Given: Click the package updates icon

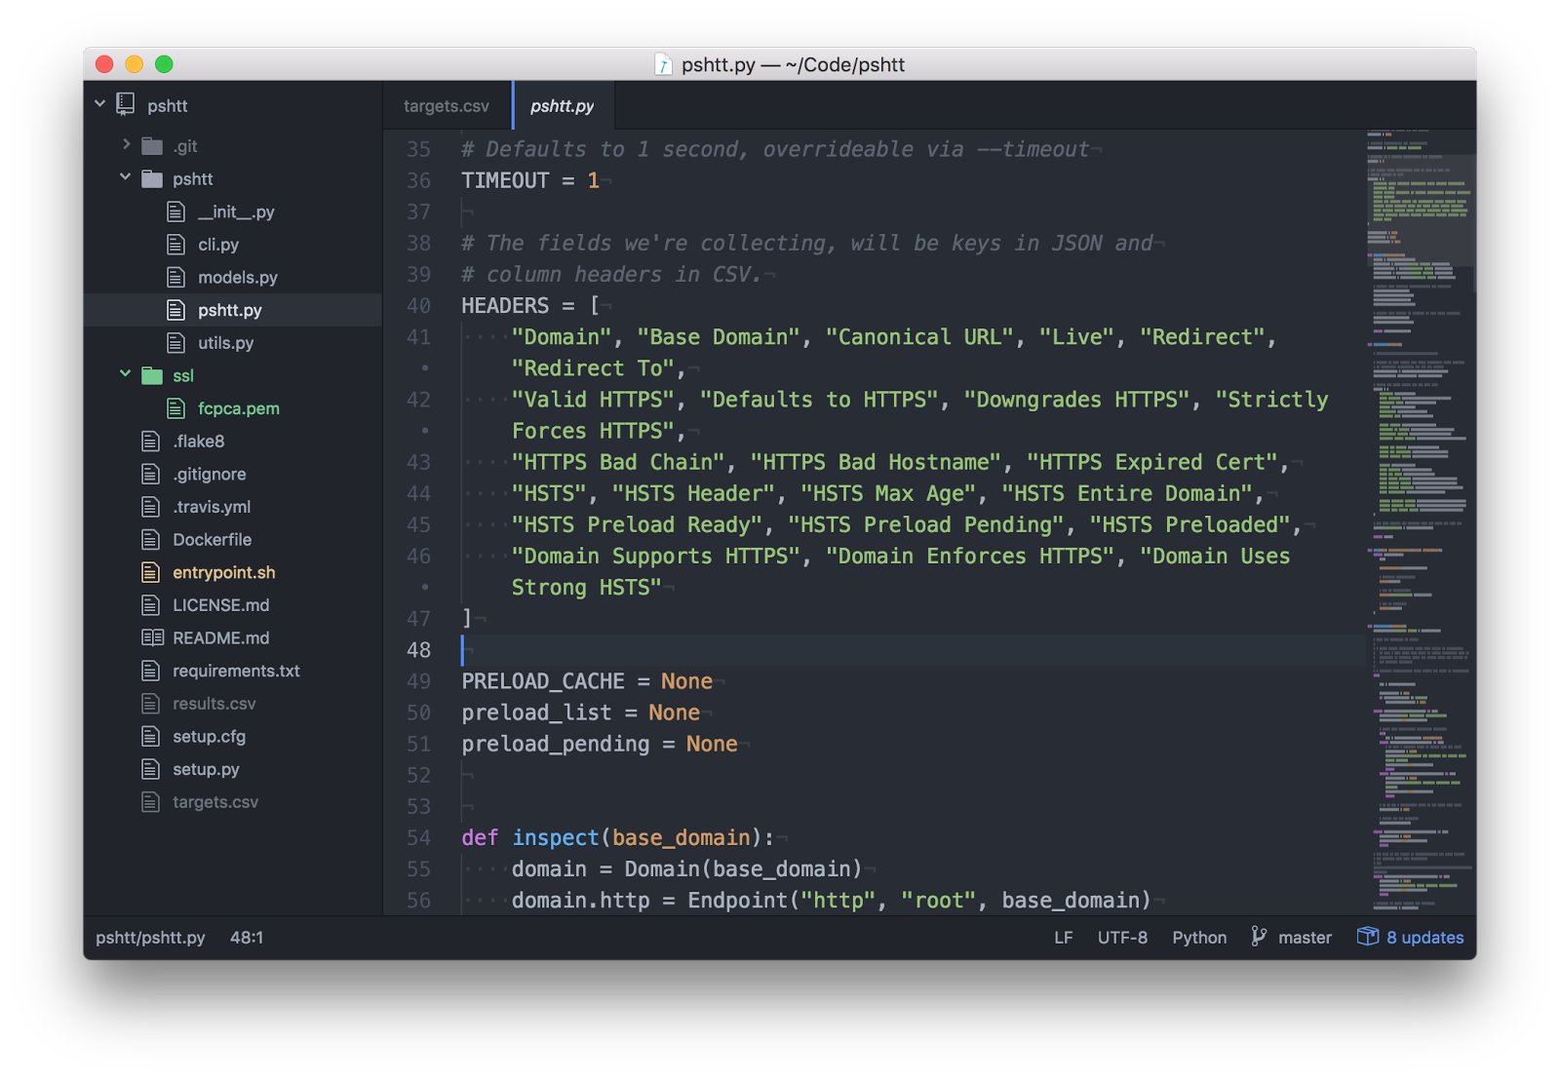Looking at the screenshot, I should pos(1368,937).
